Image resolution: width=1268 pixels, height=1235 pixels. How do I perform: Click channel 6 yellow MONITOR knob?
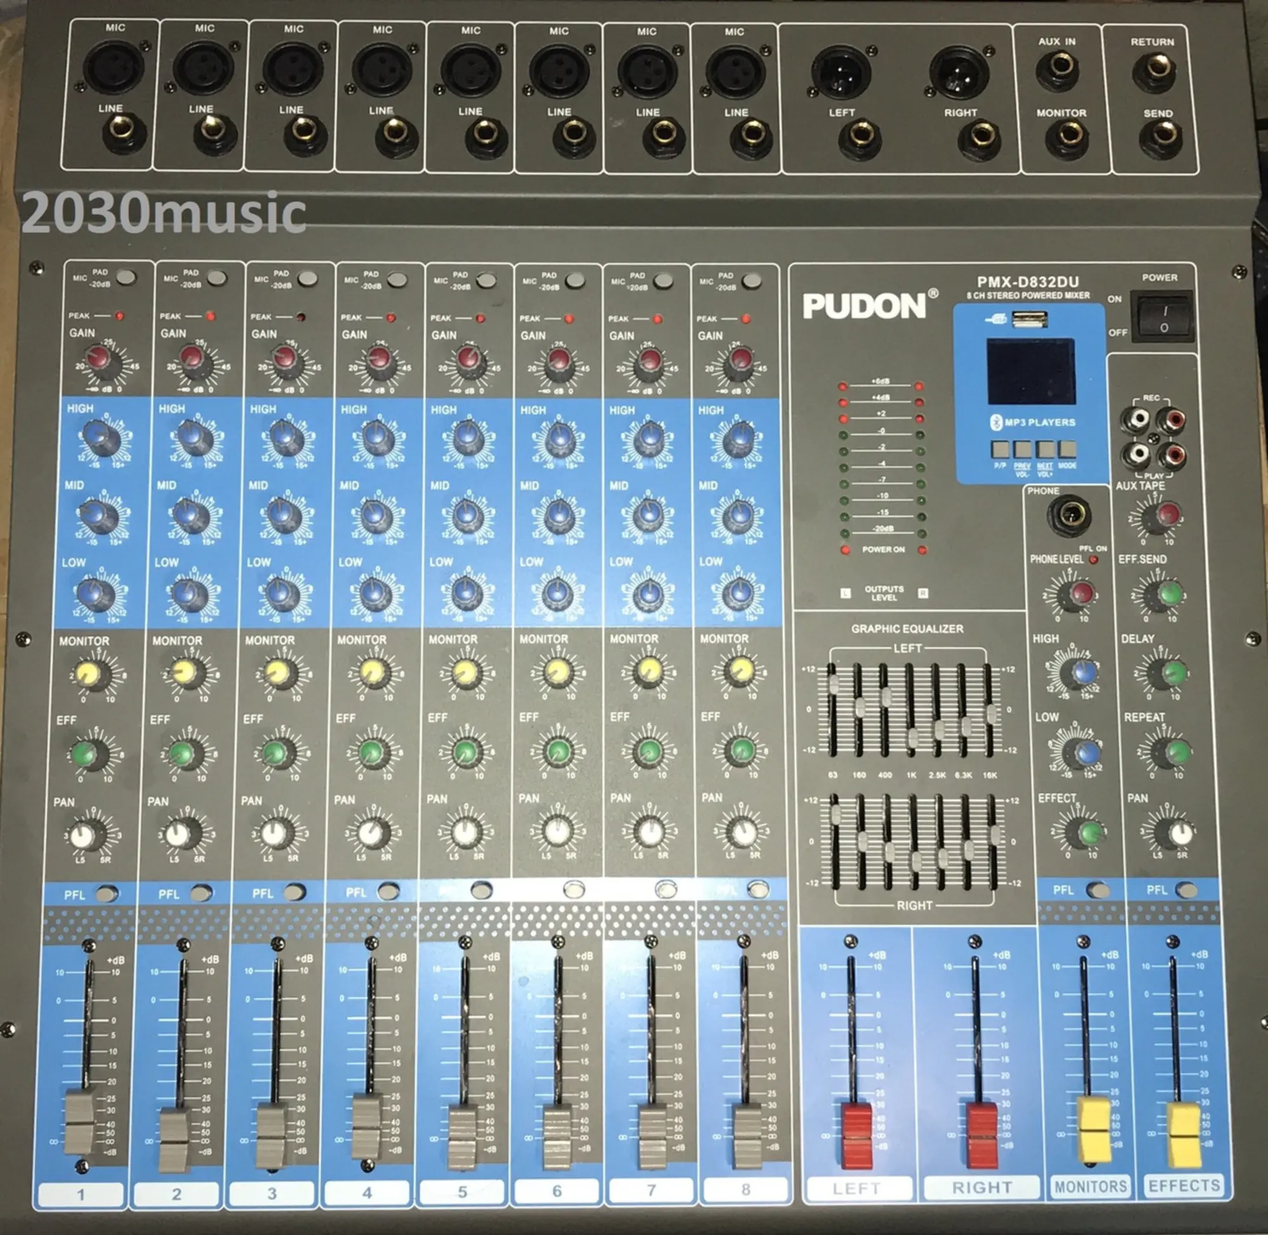pos(558,673)
